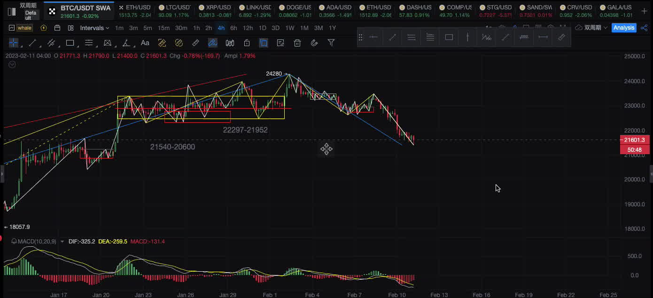Click the share icon next to Analysis
The image size is (653, 298).
pyautogui.click(x=644, y=28)
